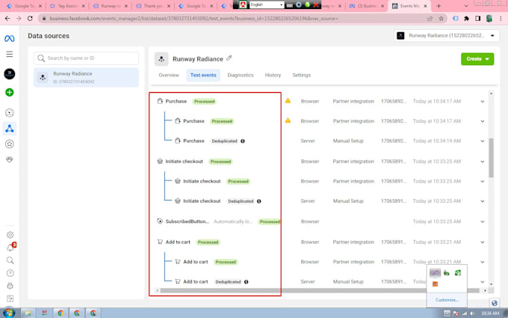The height and width of the screenshot is (318, 508).
Task: Open the browser extensions puzzle icon
Action: click(x=466, y=19)
